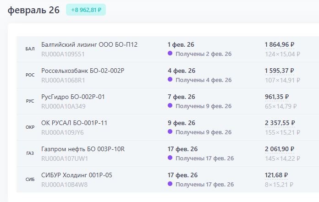Click the СИБ issuer icon

pyautogui.click(x=30, y=180)
